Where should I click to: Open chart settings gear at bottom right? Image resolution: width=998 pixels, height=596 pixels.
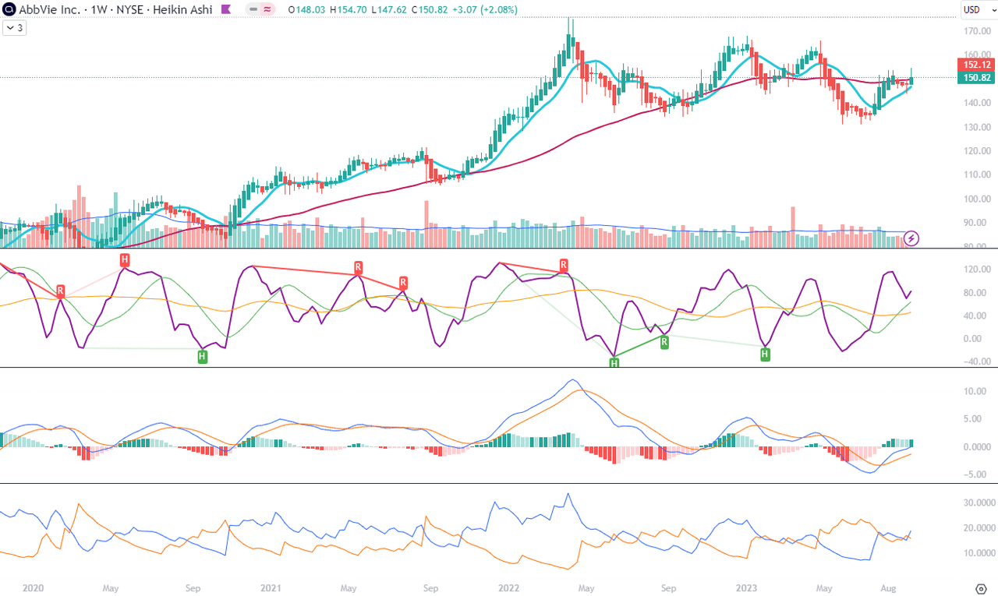click(x=982, y=588)
